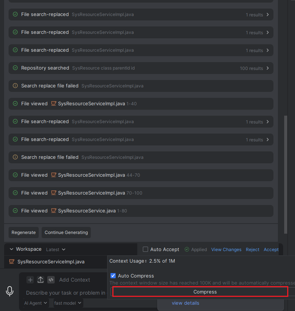This screenshot has width=295, height=311.
Task: Open the fast model selector dropdown
Action: (x=68, y=303)
